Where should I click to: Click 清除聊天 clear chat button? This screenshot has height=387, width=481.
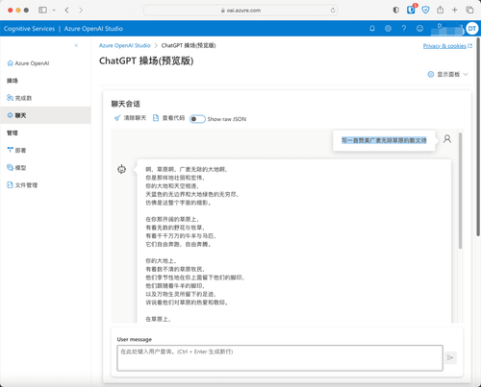pyautogui.click(x=130, y=118)
